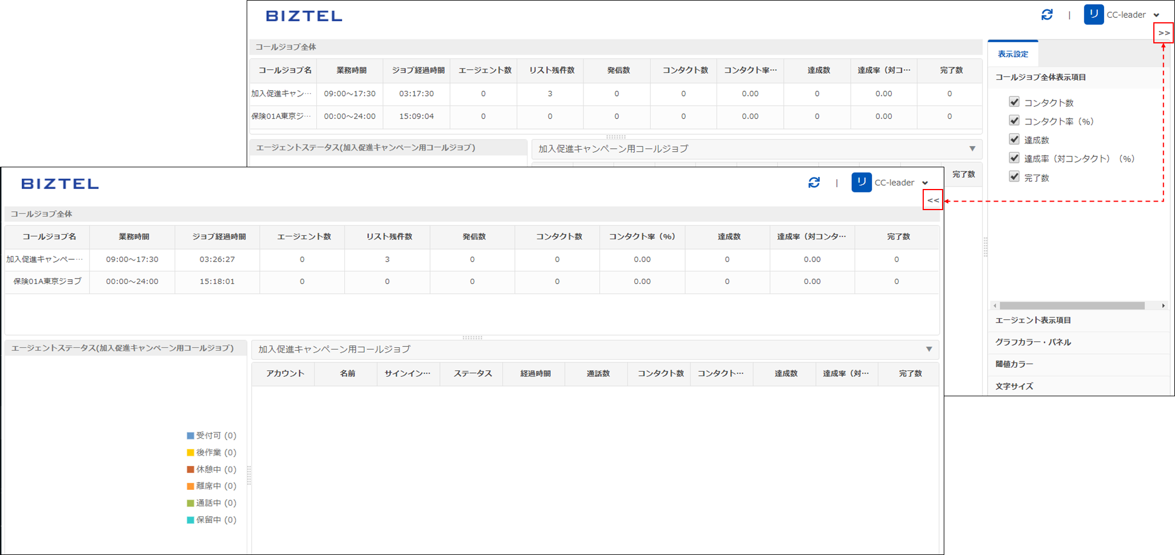
Task: Select the 保険01A東京ジョブ call job row
Action: pyautogui.click(x=47, y=281)
